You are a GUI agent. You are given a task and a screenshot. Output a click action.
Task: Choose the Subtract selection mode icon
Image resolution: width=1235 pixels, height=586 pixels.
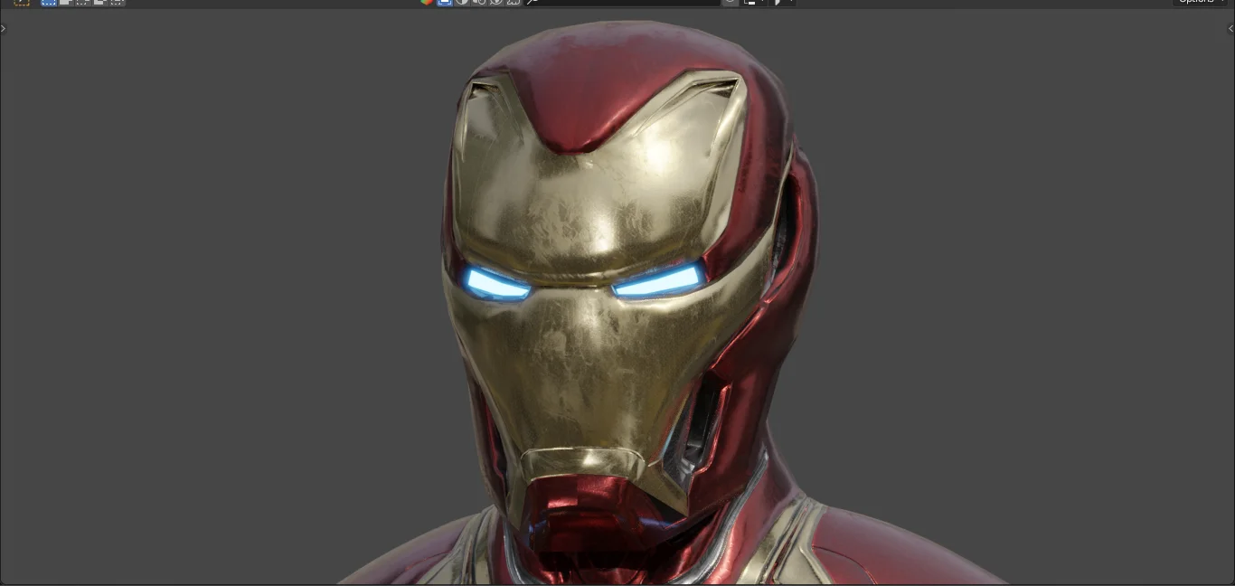pos(81,3)
